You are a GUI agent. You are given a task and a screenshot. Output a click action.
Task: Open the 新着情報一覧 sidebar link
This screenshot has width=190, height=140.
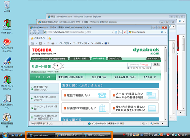tap(44, 88)
